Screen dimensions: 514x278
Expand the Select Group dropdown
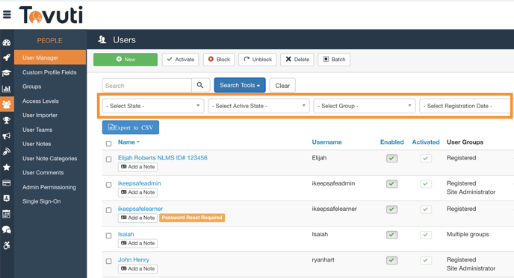[364, 106]
